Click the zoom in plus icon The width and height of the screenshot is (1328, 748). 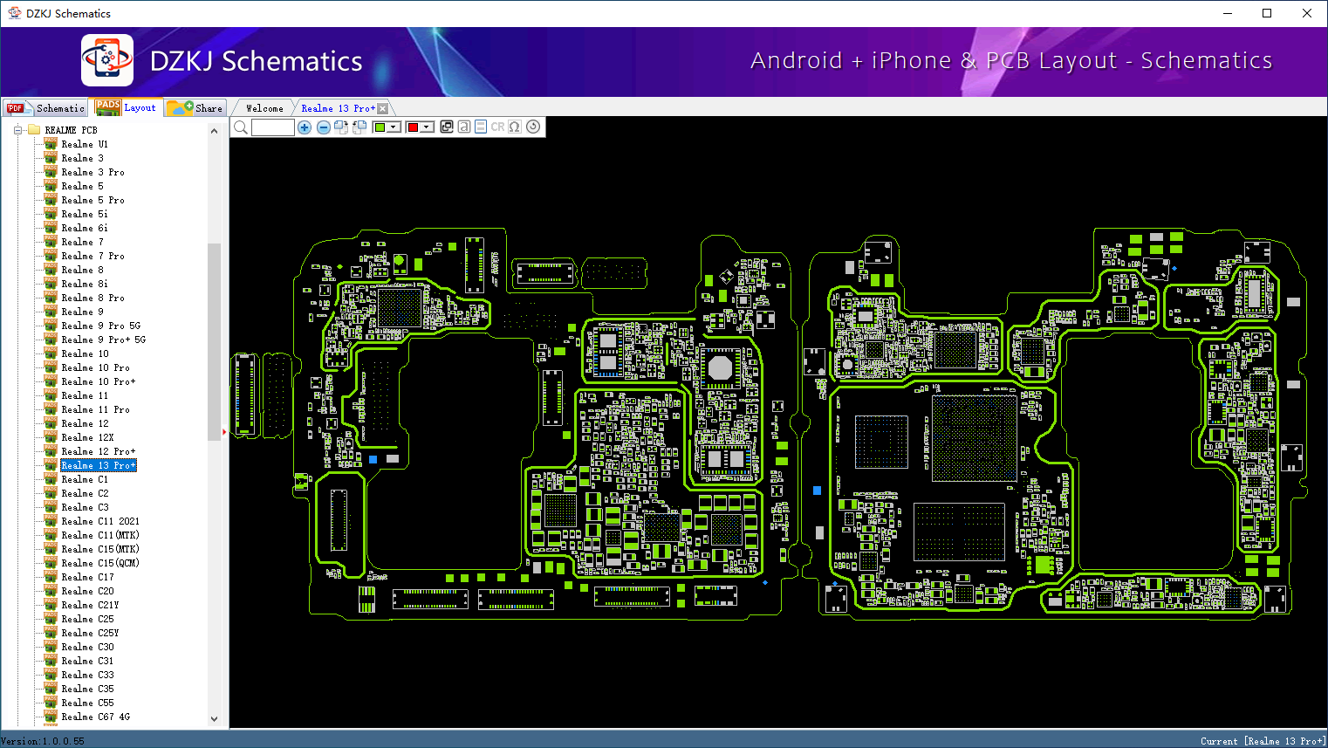(x=305, y=127)
